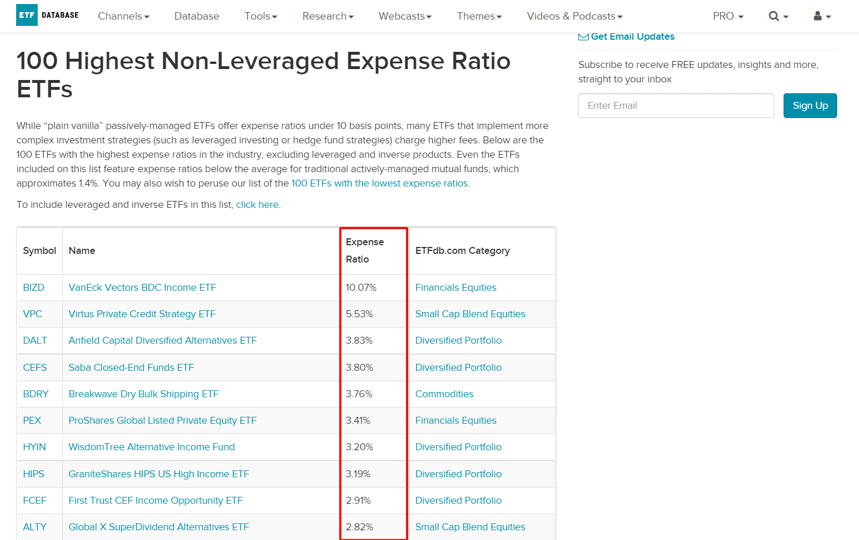Viewport: 859px width, 540px height.
Task: Open First Trust CEF Income Opportunity ETF
Action: tap(156, 500)
